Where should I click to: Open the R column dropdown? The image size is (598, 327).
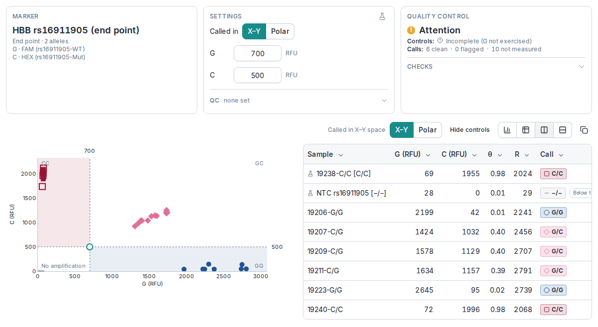click(x=527, y=155)
